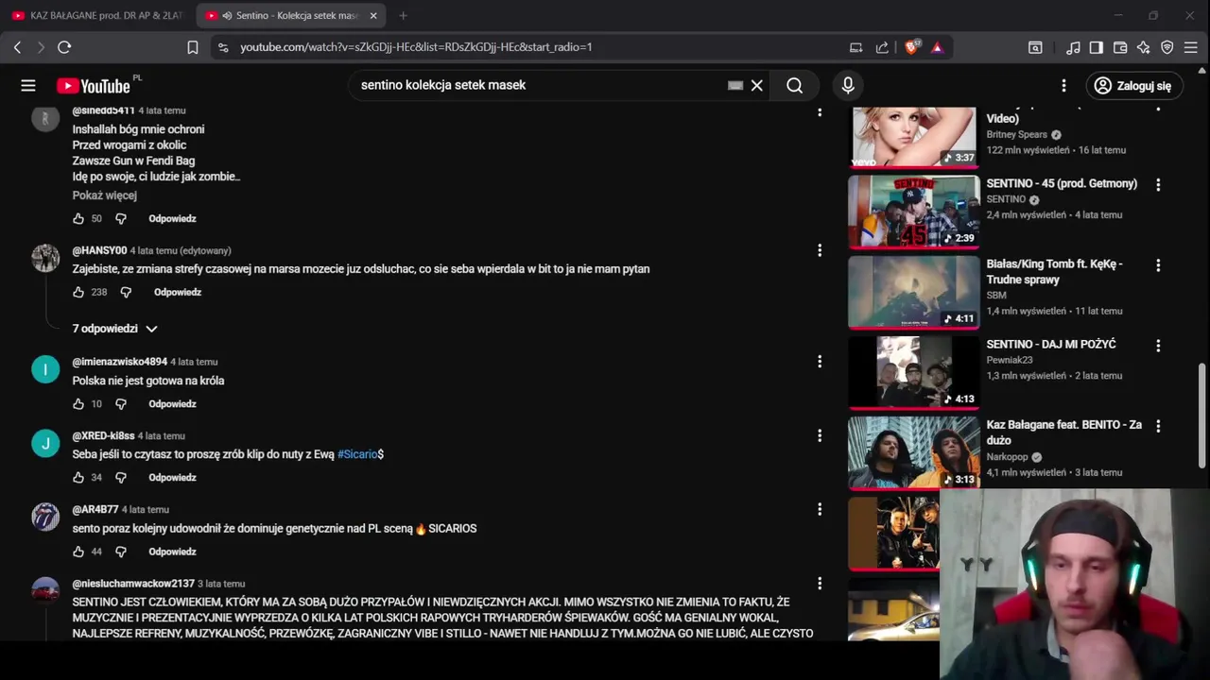The width and height of the screenshot is (1210, 680).
Task: Open Białas/King Tomb Trudne sprawy thumbnail
Action: (913, 292)
